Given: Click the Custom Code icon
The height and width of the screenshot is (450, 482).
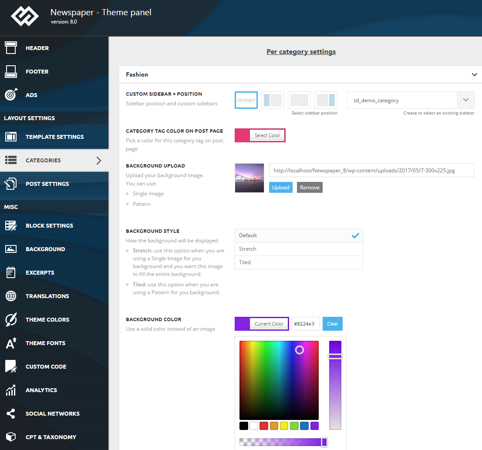Looking at the screenshot, I should (x=11, y=366).
